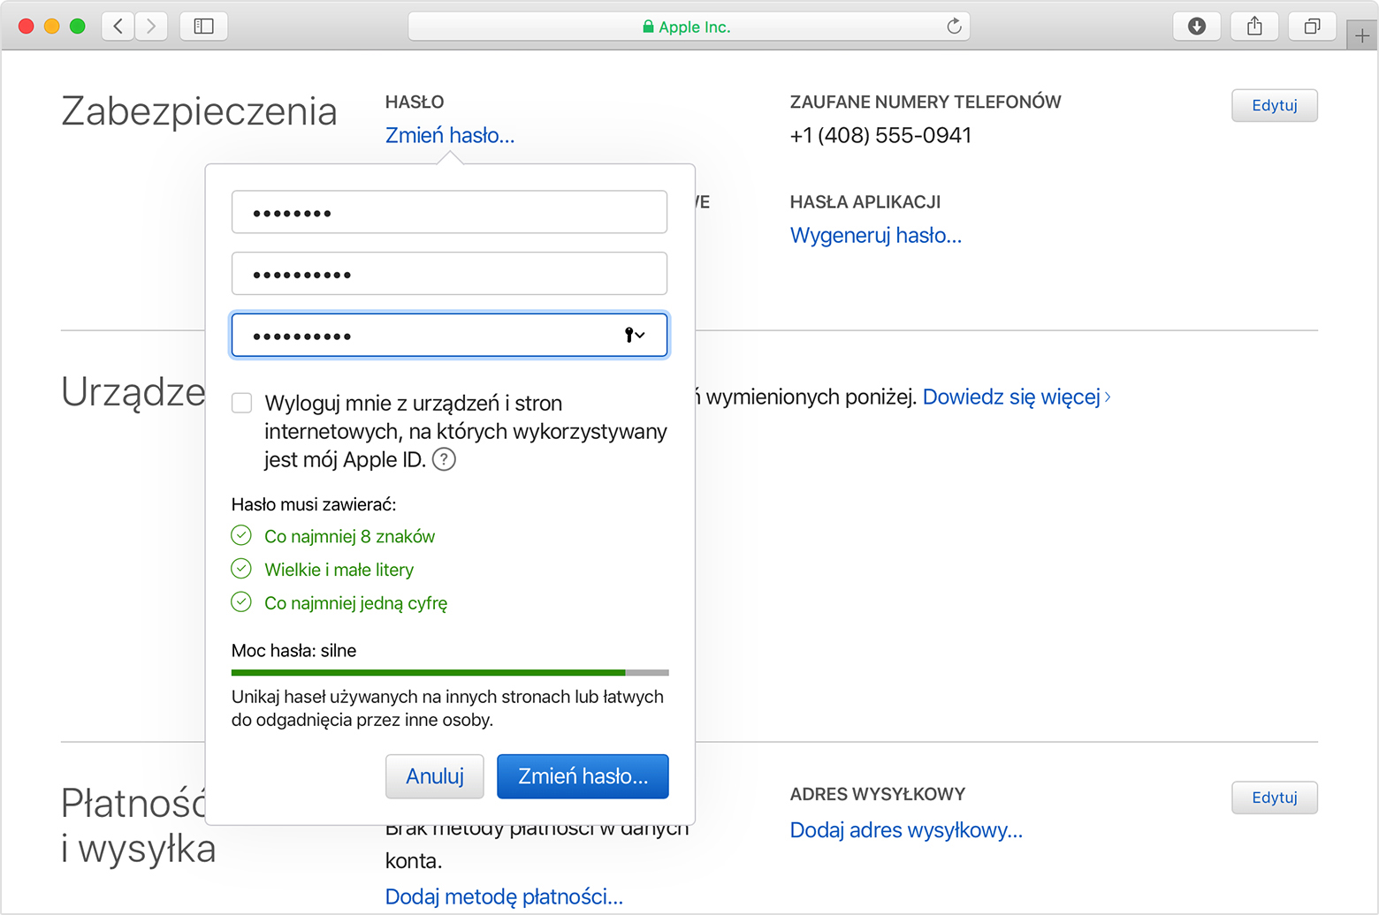Cancel with the Anuluj button

435,776
